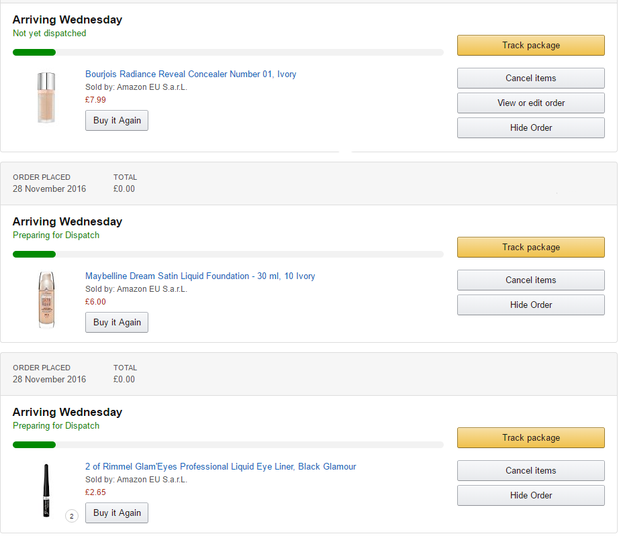
Task: Click the quantity 2 badge on eye liner
Action: pos(71,516)
